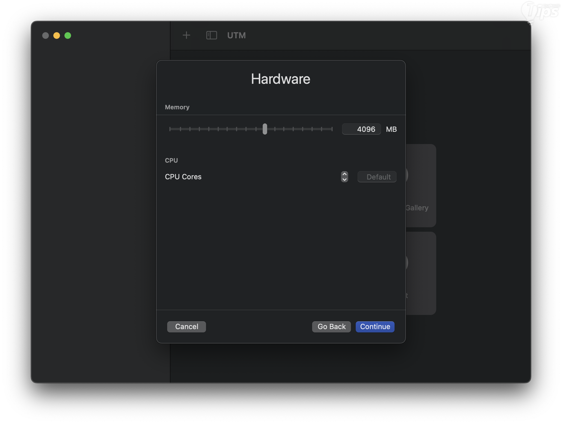562x424 pixels.
Task: Click rightmost tick of memory slider
Action: coord(332,129)
